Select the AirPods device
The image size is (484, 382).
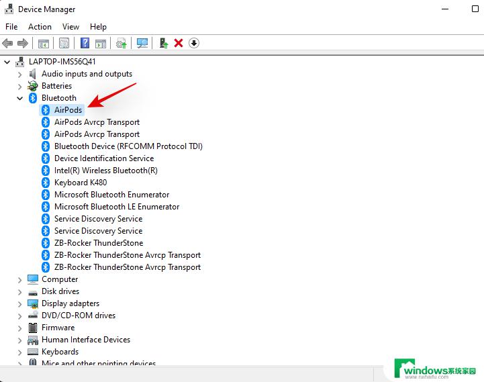pos(68,110)
